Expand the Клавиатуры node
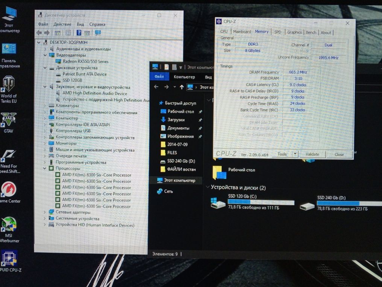The height and width of the screenshot is (287, 382). (x=45, y=105)
